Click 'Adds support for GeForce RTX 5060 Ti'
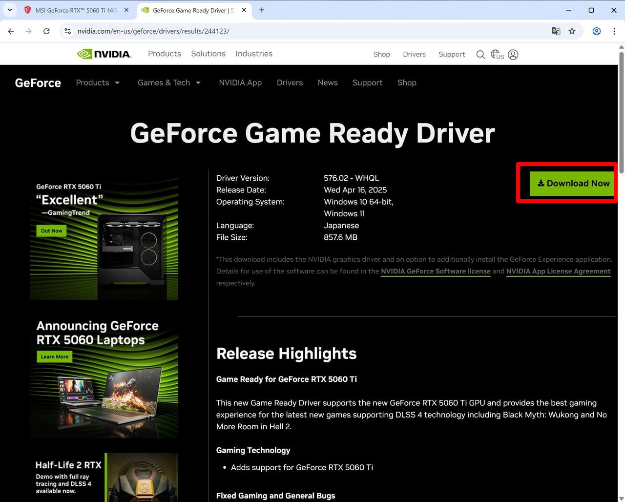 [x=302, y=467]
